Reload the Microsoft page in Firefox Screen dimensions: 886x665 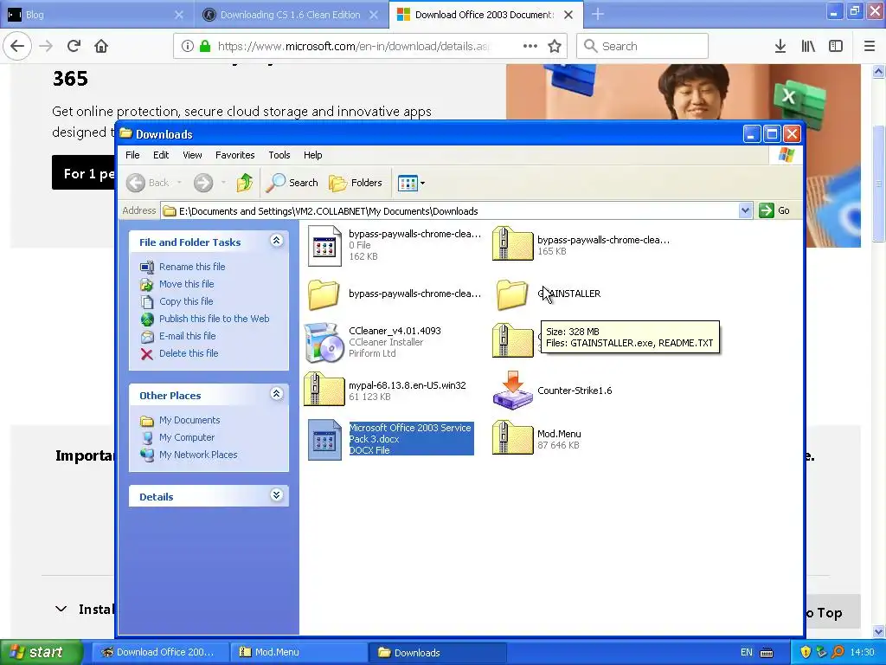tap(74, 46)
